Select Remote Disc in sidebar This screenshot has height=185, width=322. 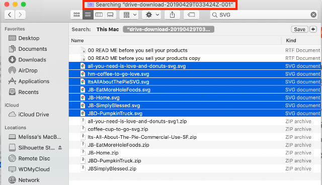tap(29, 158)
